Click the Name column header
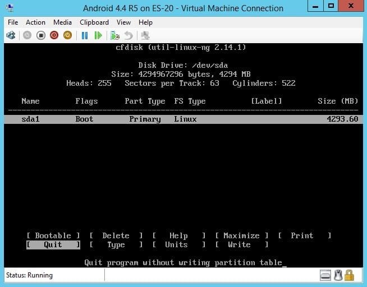367x287 pixels. (30, 101)
